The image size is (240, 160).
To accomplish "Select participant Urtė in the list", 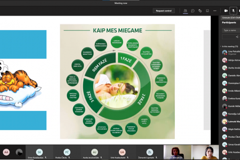I will point(230,152).
